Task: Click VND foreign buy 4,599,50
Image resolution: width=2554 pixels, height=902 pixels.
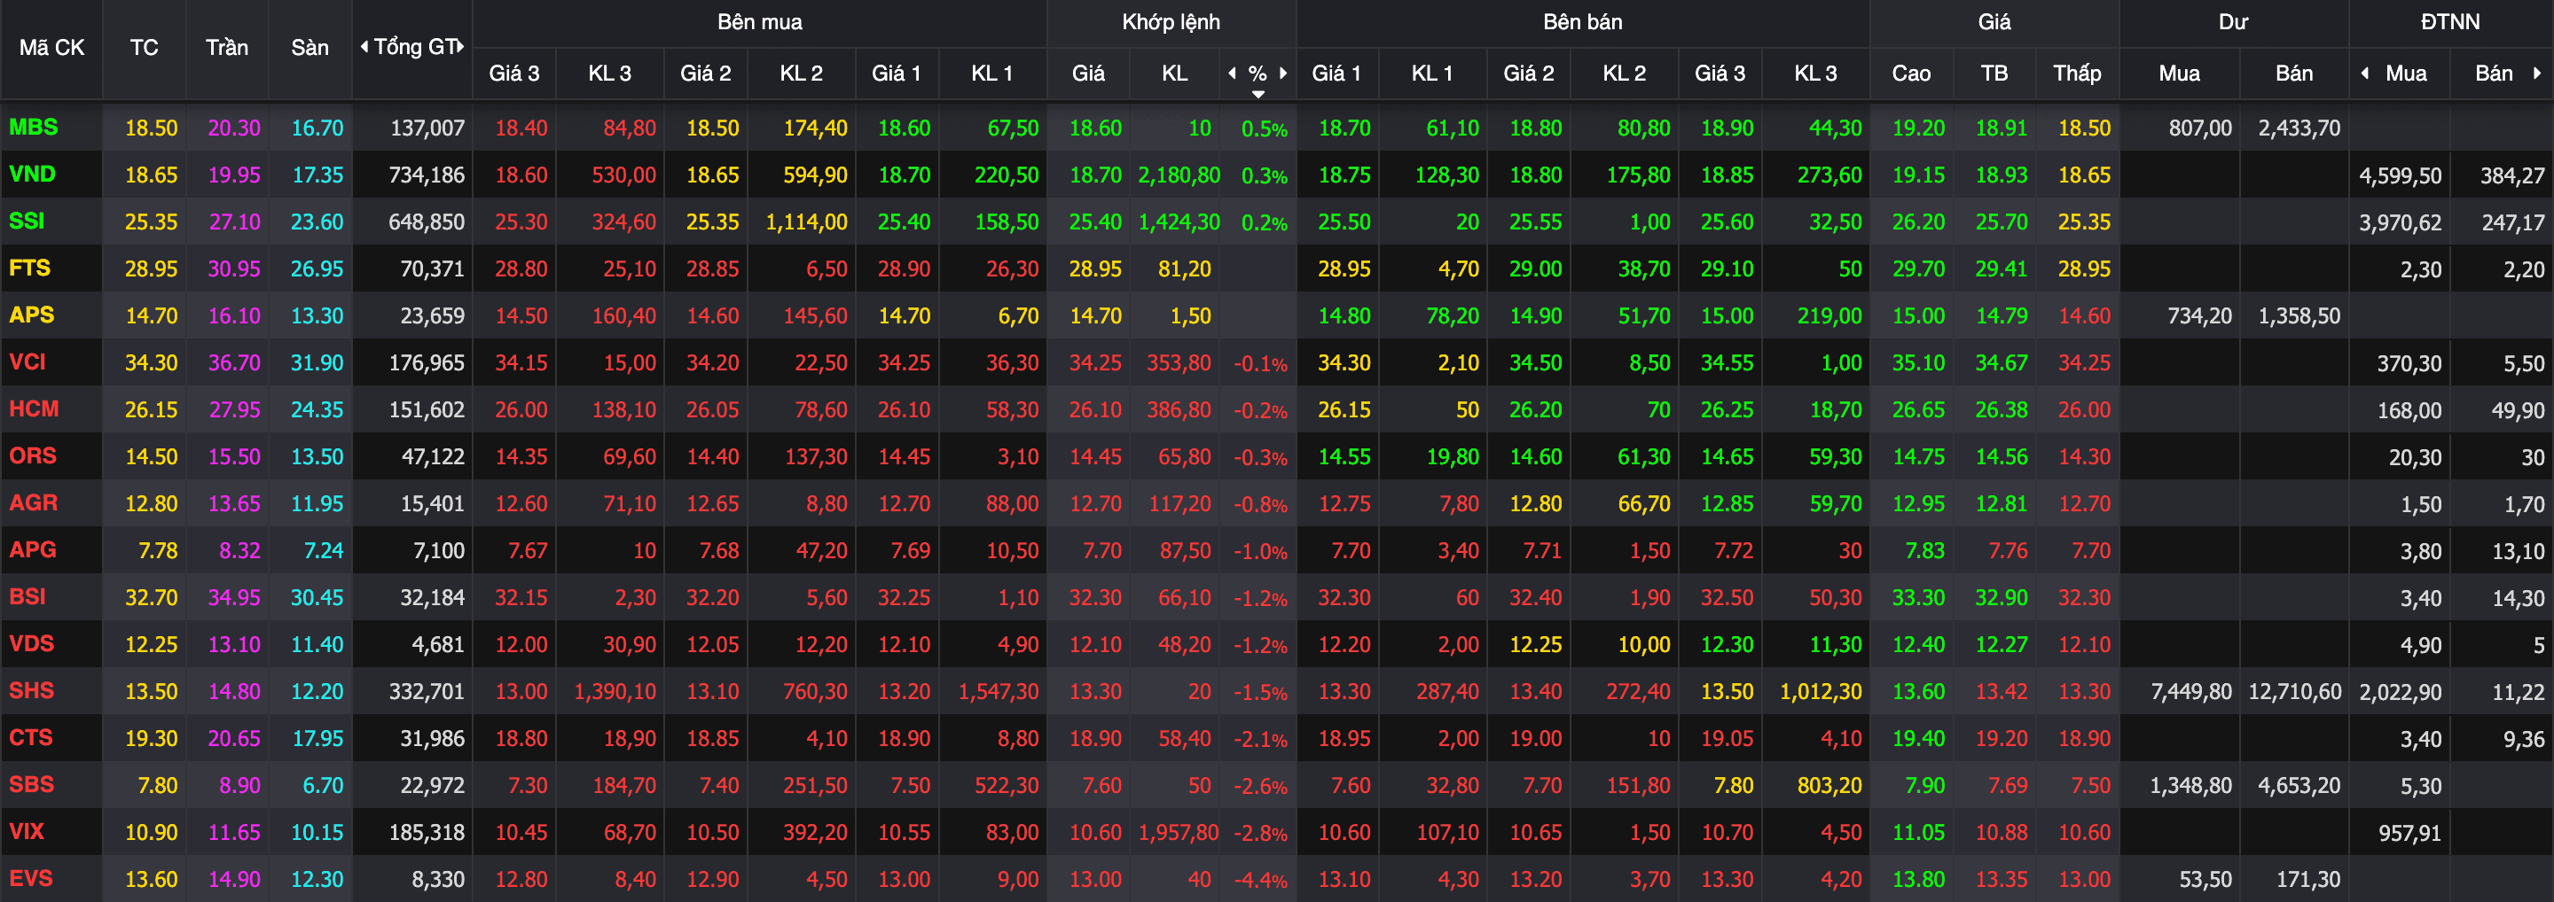Action: click(2401, 176)
